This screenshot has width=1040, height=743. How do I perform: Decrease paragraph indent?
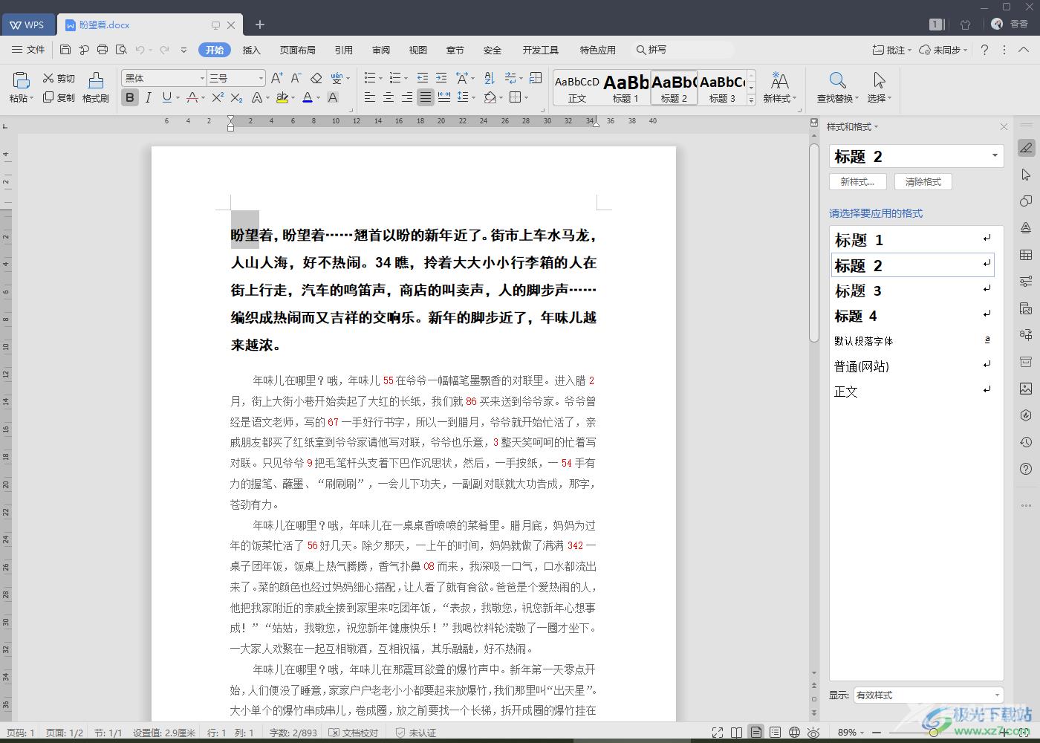(x=423, y=78)
